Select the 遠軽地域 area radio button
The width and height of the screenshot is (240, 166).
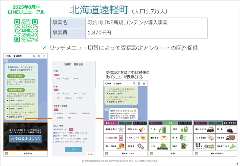55,113
